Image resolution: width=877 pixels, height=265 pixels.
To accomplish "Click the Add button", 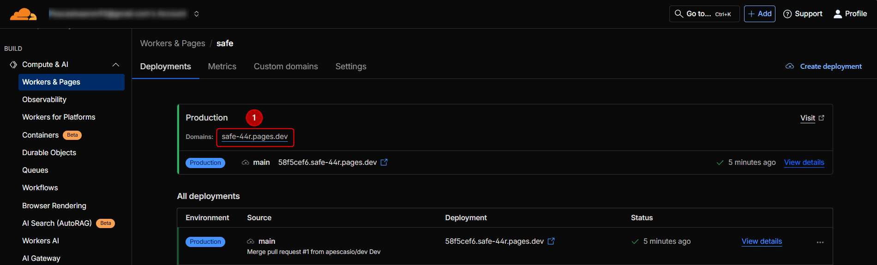I will tap(759, 14).
